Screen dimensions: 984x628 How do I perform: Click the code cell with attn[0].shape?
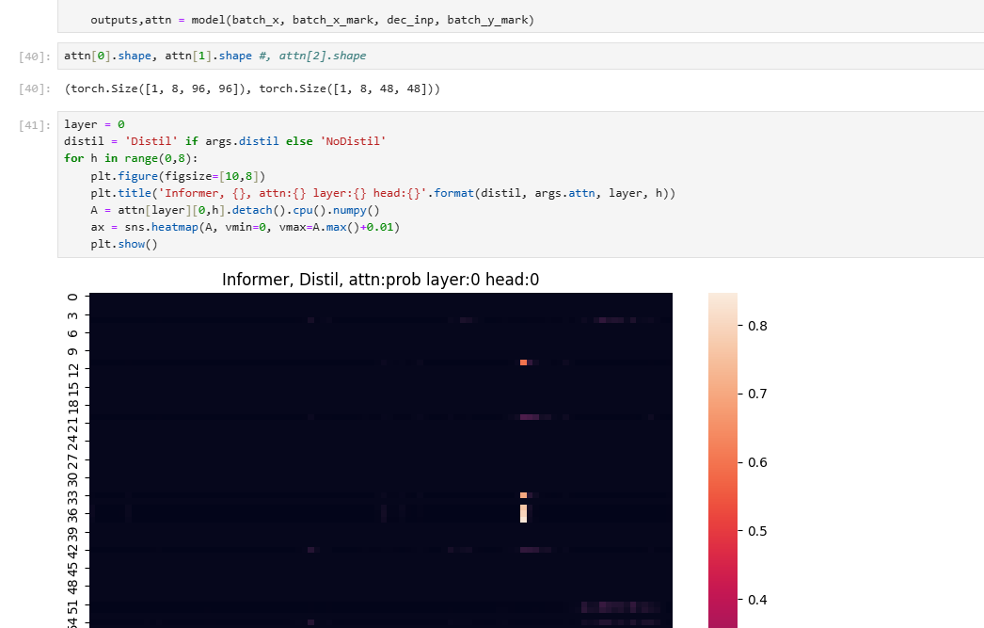coord(521,56)
